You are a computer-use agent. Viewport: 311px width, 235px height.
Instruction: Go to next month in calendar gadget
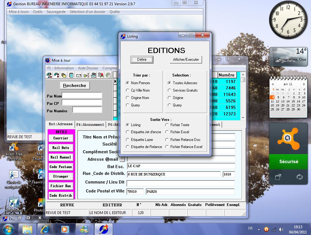click(x=304, y=84)
